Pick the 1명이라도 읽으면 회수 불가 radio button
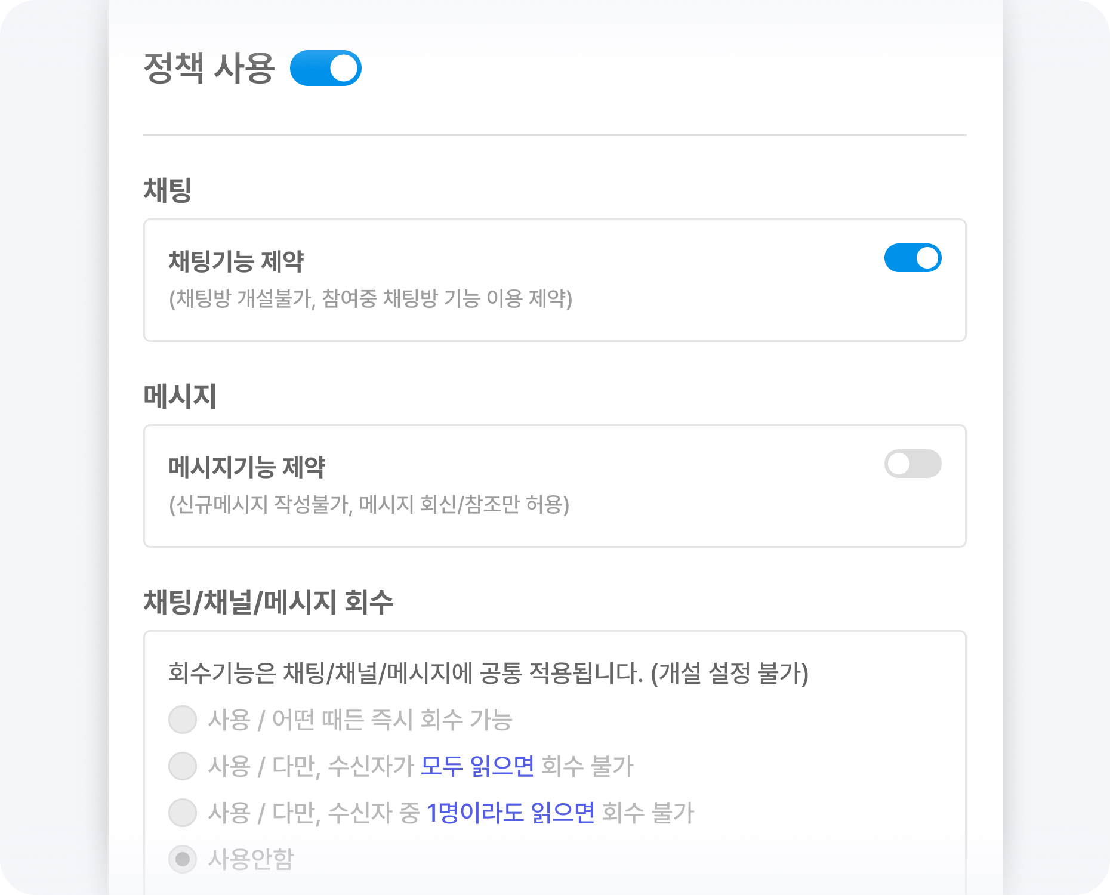 183,813
